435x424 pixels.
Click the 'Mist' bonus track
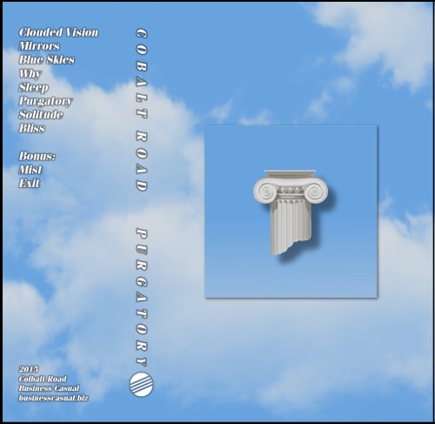[30, 170]
